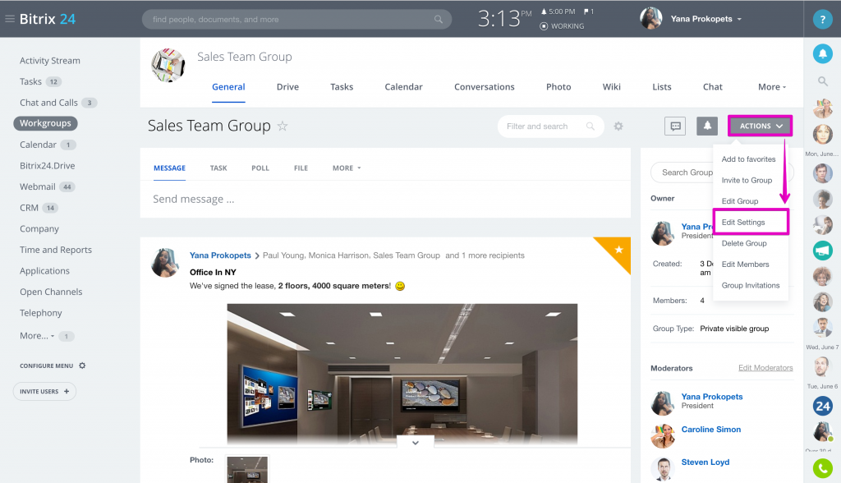Screen dimensions: 841x483
Task: Open CRM in left navigation
Action: (29, 208)
